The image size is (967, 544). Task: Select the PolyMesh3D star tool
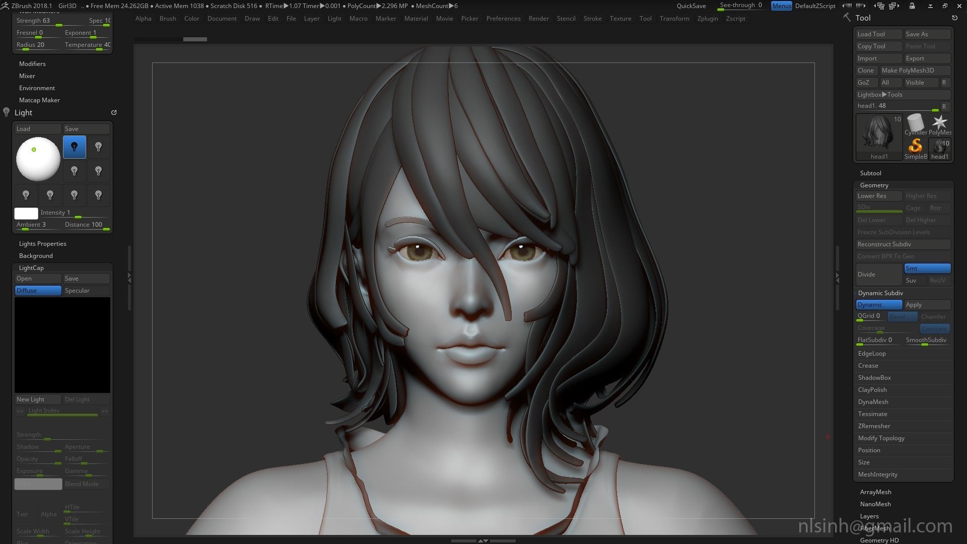[x=939, y=123]
